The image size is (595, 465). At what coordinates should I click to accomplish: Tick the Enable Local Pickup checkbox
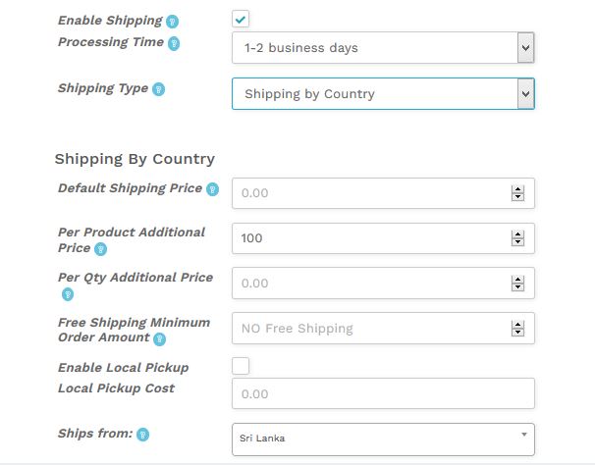[x=241, y=366]
